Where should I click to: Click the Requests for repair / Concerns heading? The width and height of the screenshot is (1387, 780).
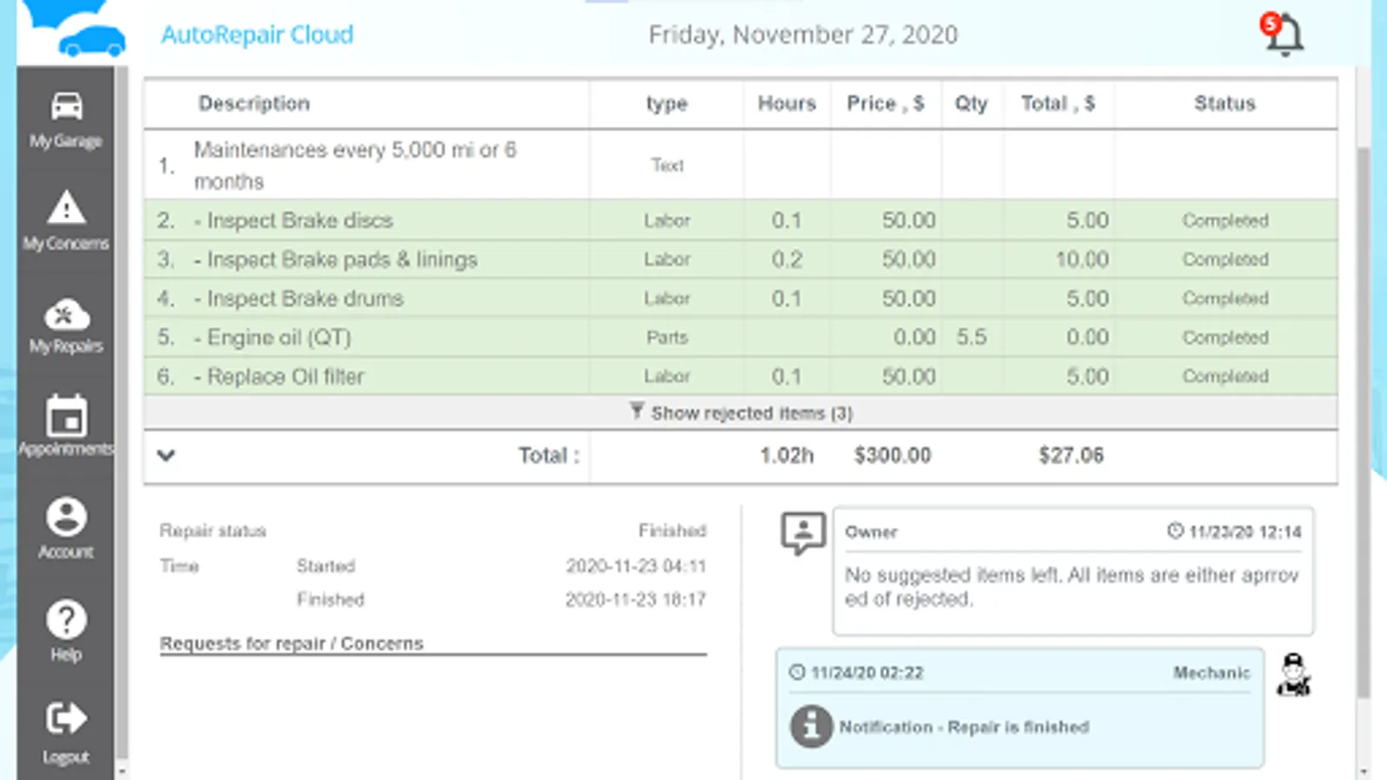[291, 644]
